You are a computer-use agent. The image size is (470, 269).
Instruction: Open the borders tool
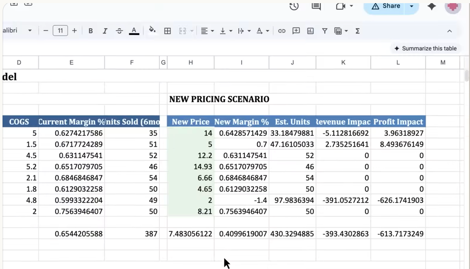point(167,31)
